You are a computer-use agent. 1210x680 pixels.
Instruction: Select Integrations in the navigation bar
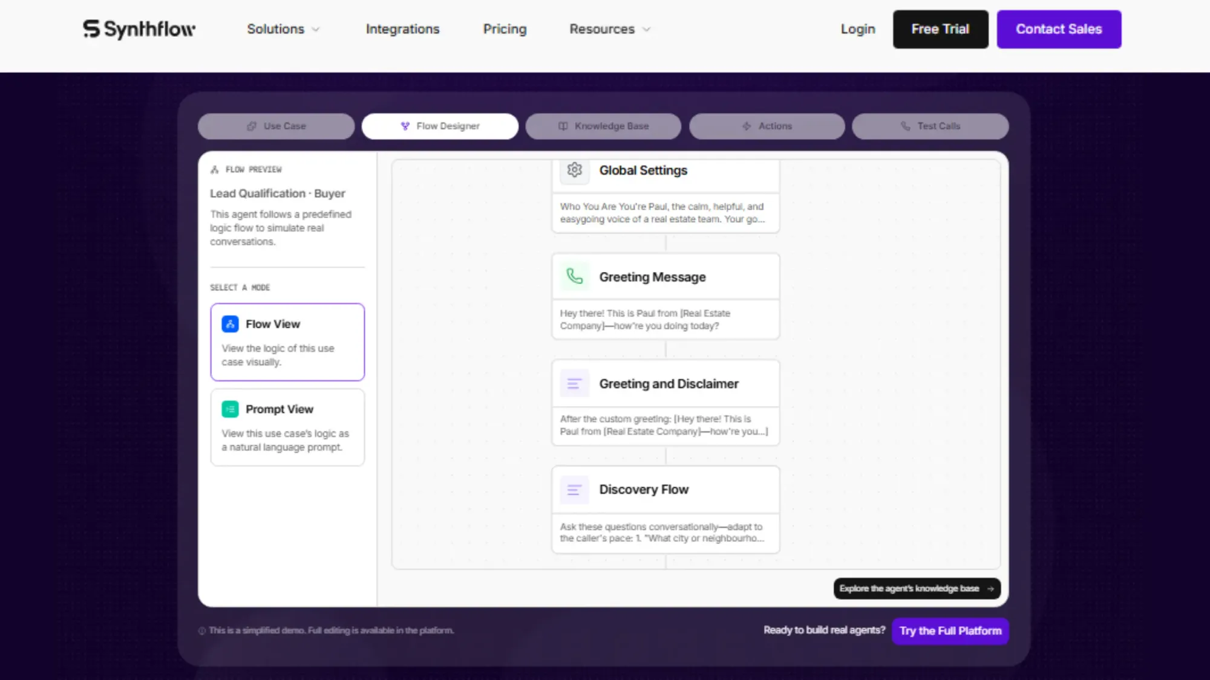402,29
